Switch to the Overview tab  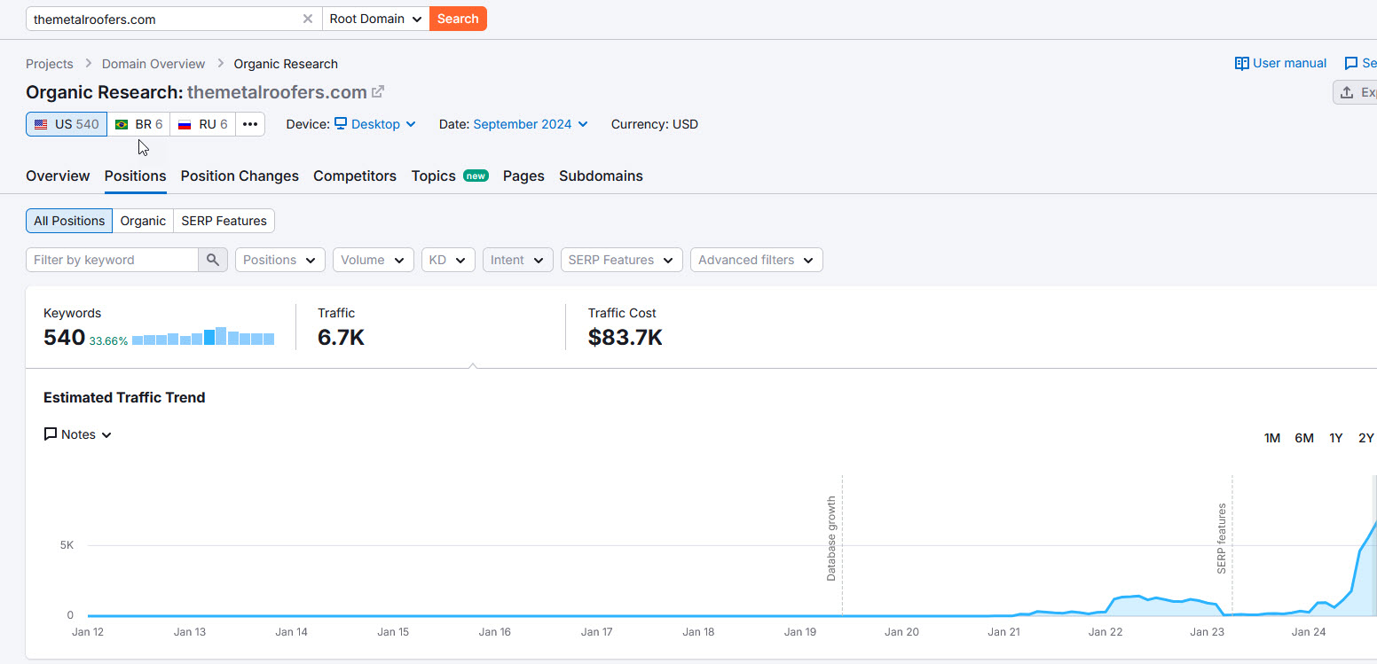58,176
